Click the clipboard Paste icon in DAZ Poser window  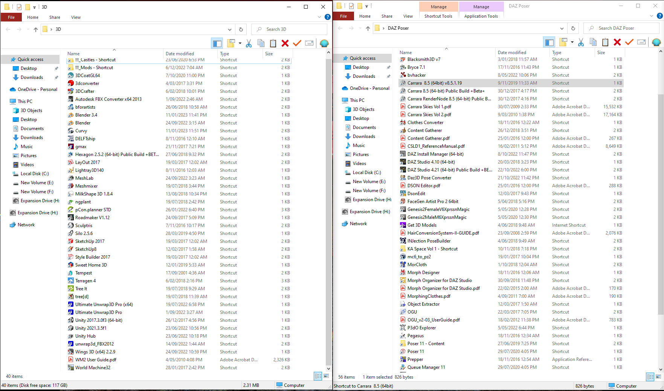tap(605, 42)
